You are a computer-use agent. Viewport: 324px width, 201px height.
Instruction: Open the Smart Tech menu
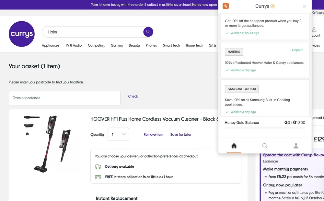[171, 45]
